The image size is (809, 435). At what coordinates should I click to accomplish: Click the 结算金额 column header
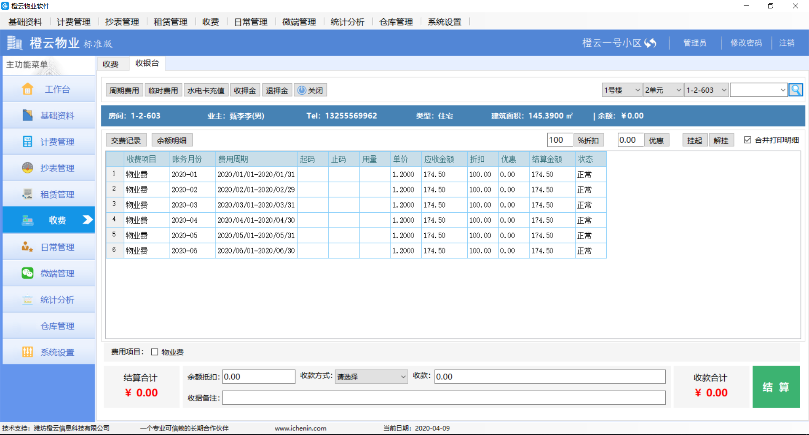[x=552, y=159]
